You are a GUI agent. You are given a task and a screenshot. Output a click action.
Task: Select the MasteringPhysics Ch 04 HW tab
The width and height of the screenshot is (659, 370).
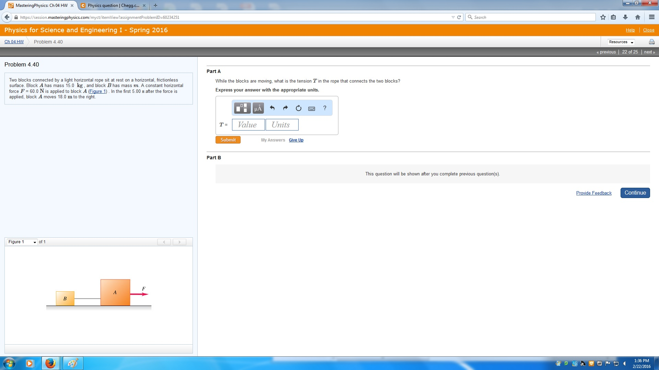(x=41, y=5)
